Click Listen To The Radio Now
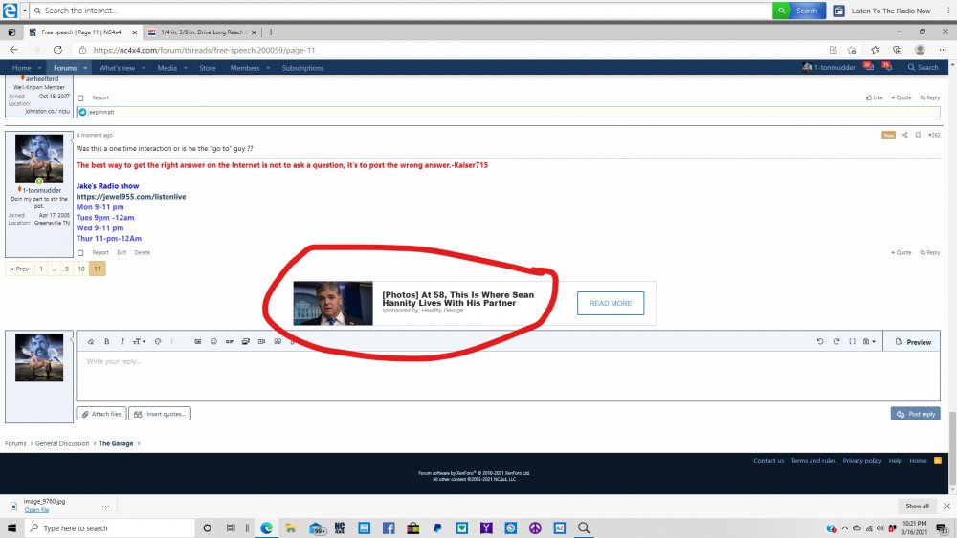This screenshot has height=538, width=957. [x=883, y=11]
